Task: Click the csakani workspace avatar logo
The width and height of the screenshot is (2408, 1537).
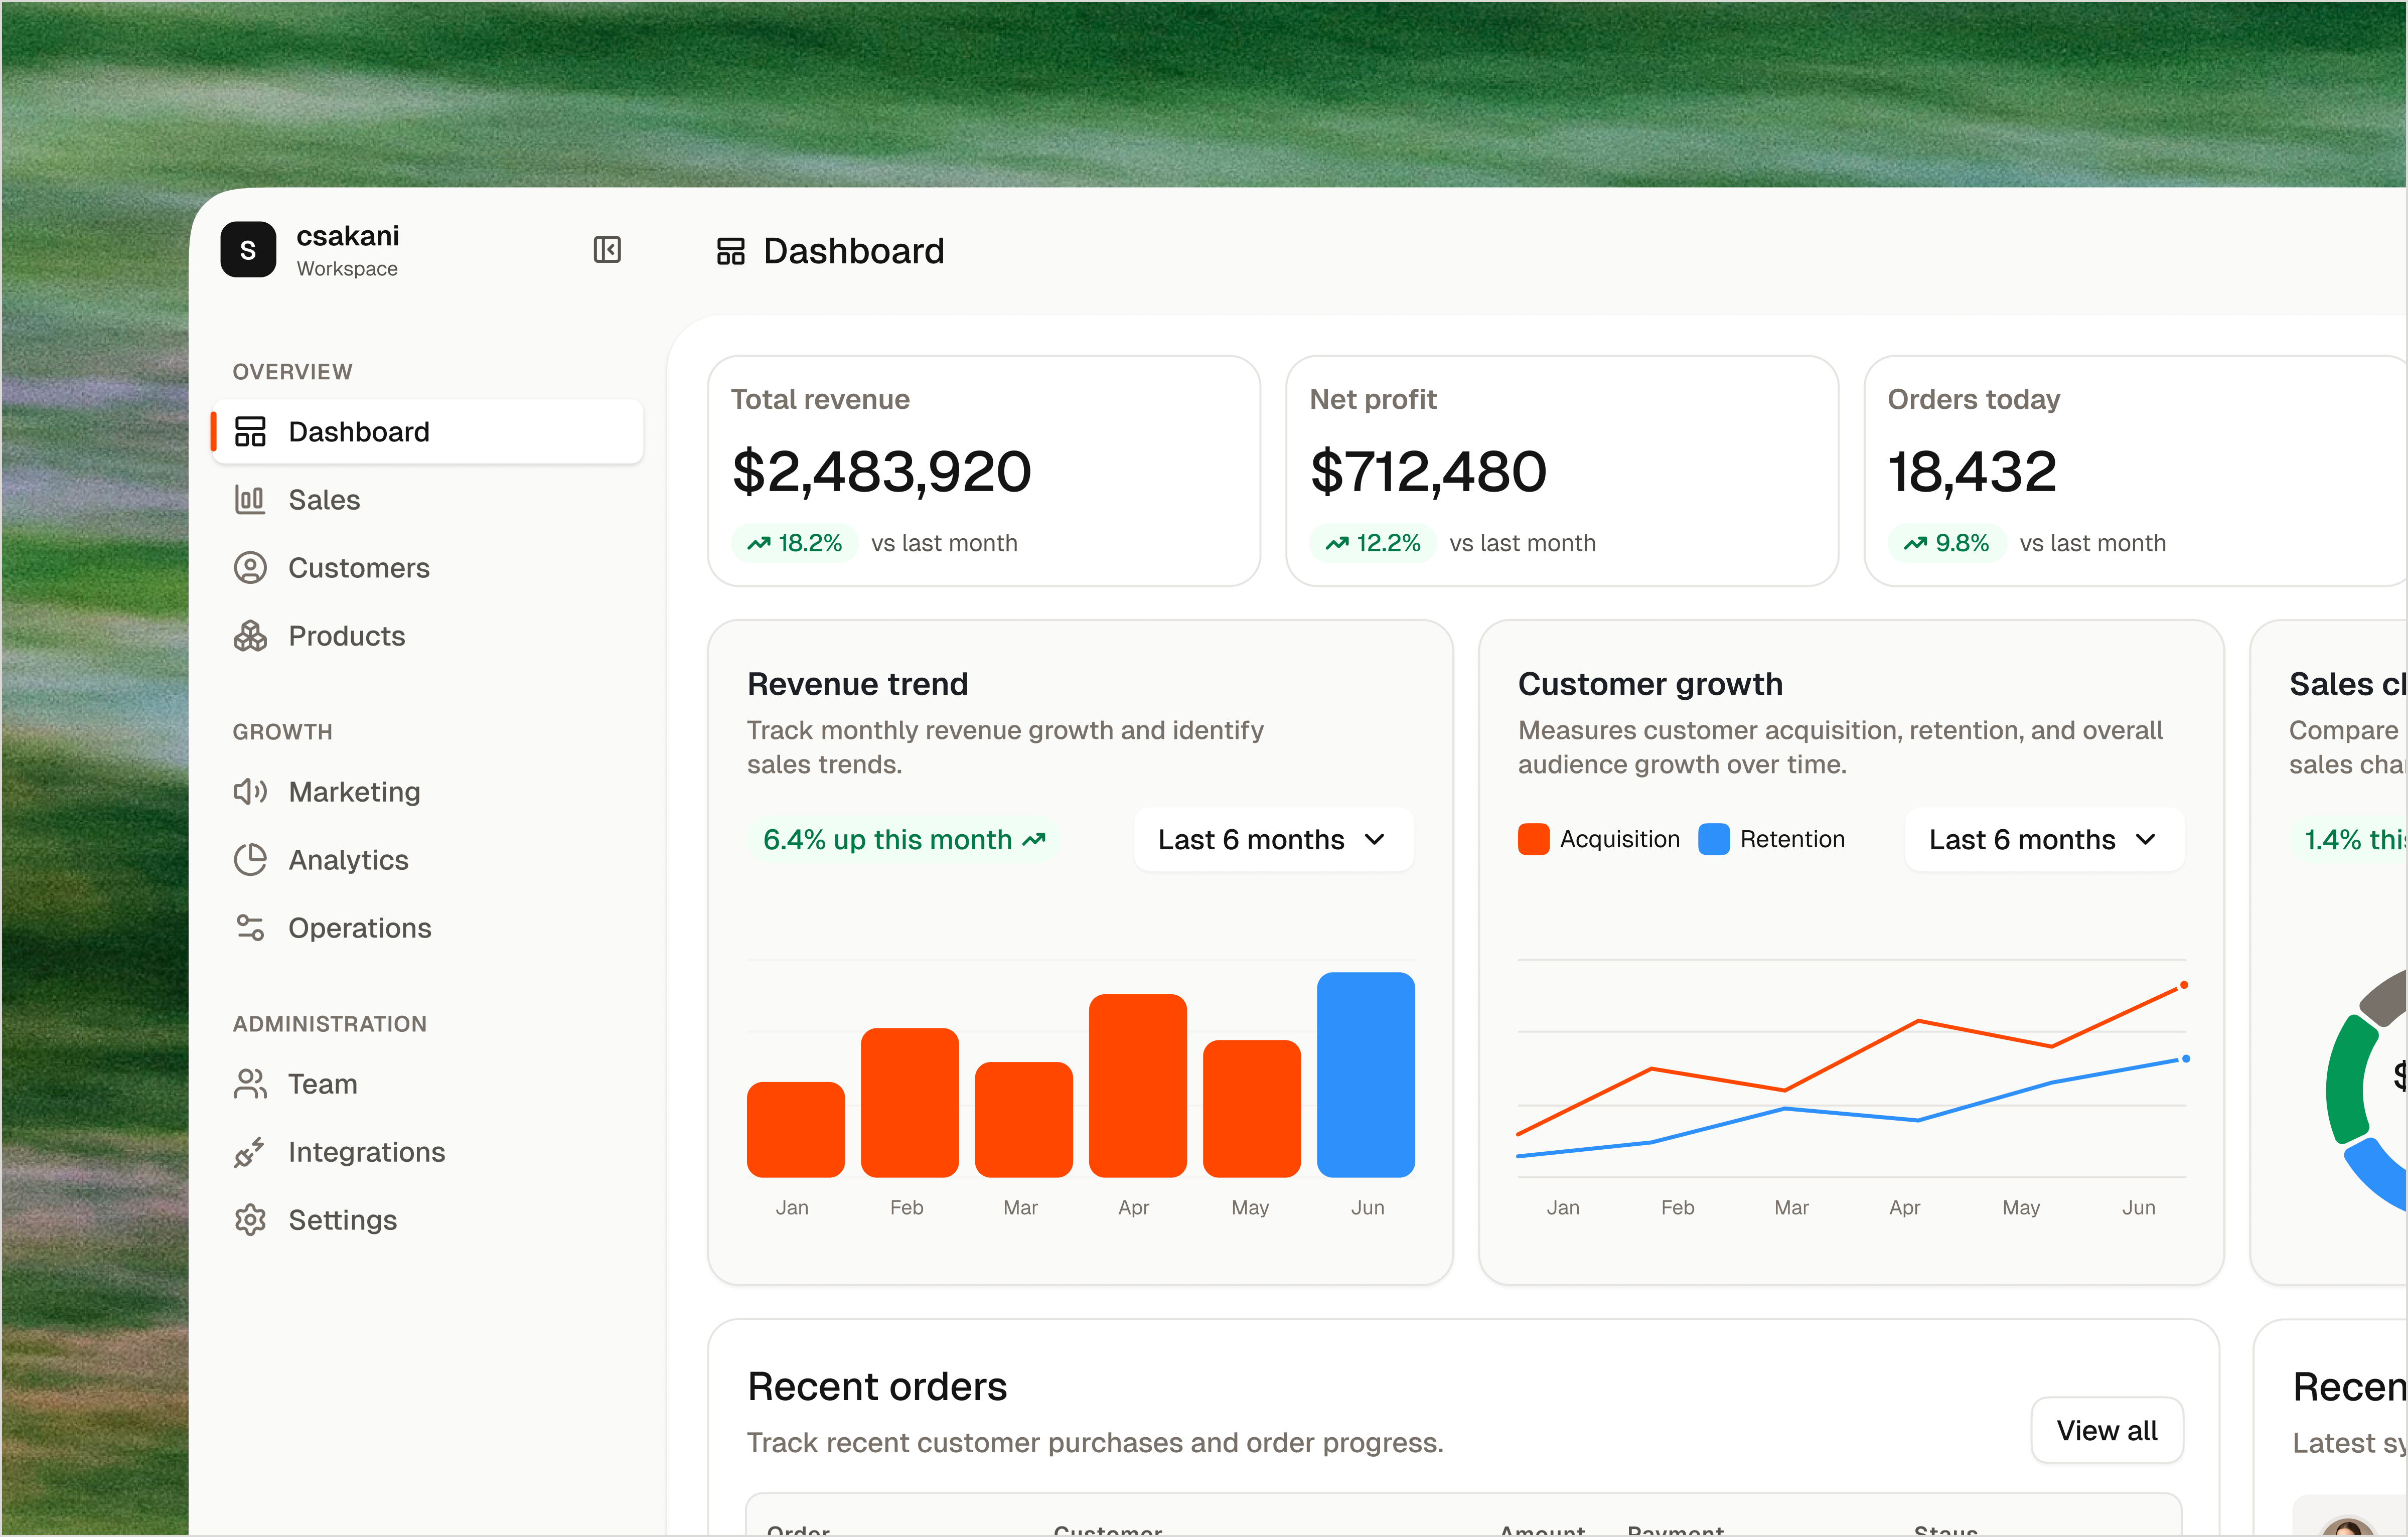Action: point(248,250)
